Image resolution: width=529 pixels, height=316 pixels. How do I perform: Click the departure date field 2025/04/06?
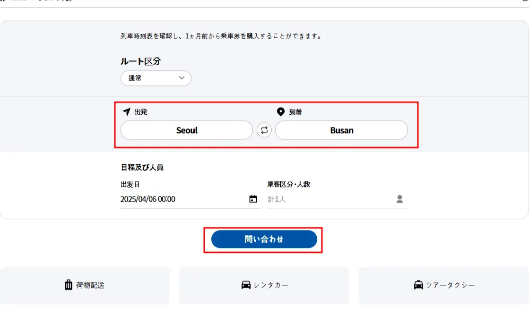(182, 199)
